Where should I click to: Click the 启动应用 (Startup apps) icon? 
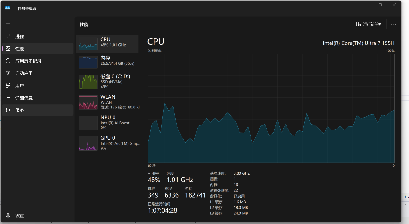(x=8, y=73)
